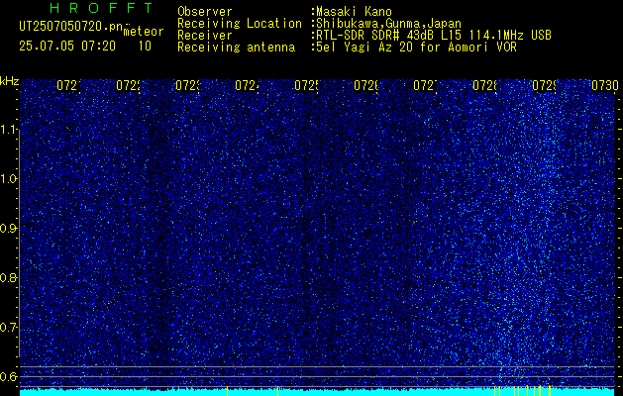Image resolution: width=623 pixels, height=396 pixels.
Task: Select the RTL-SDR SDR# receiver details
Action: 432,36
